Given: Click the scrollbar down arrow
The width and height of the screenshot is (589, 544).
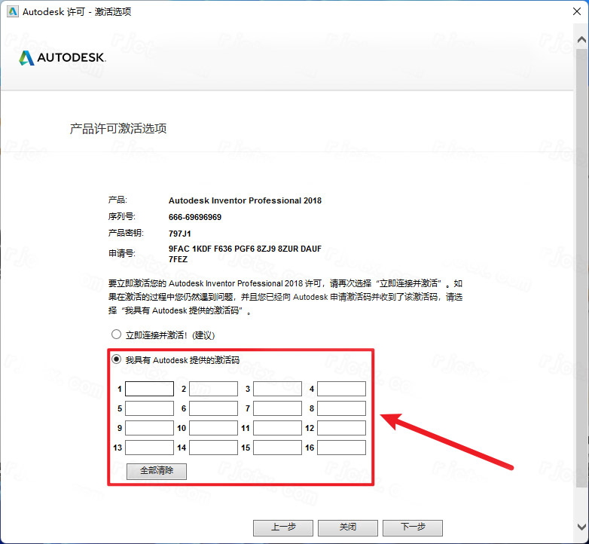Looking at the screenshot, I should point(581,527).
